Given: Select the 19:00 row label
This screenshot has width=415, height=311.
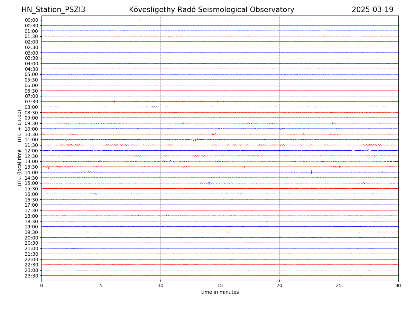Looking at the screenshot, I should point(31,227).
